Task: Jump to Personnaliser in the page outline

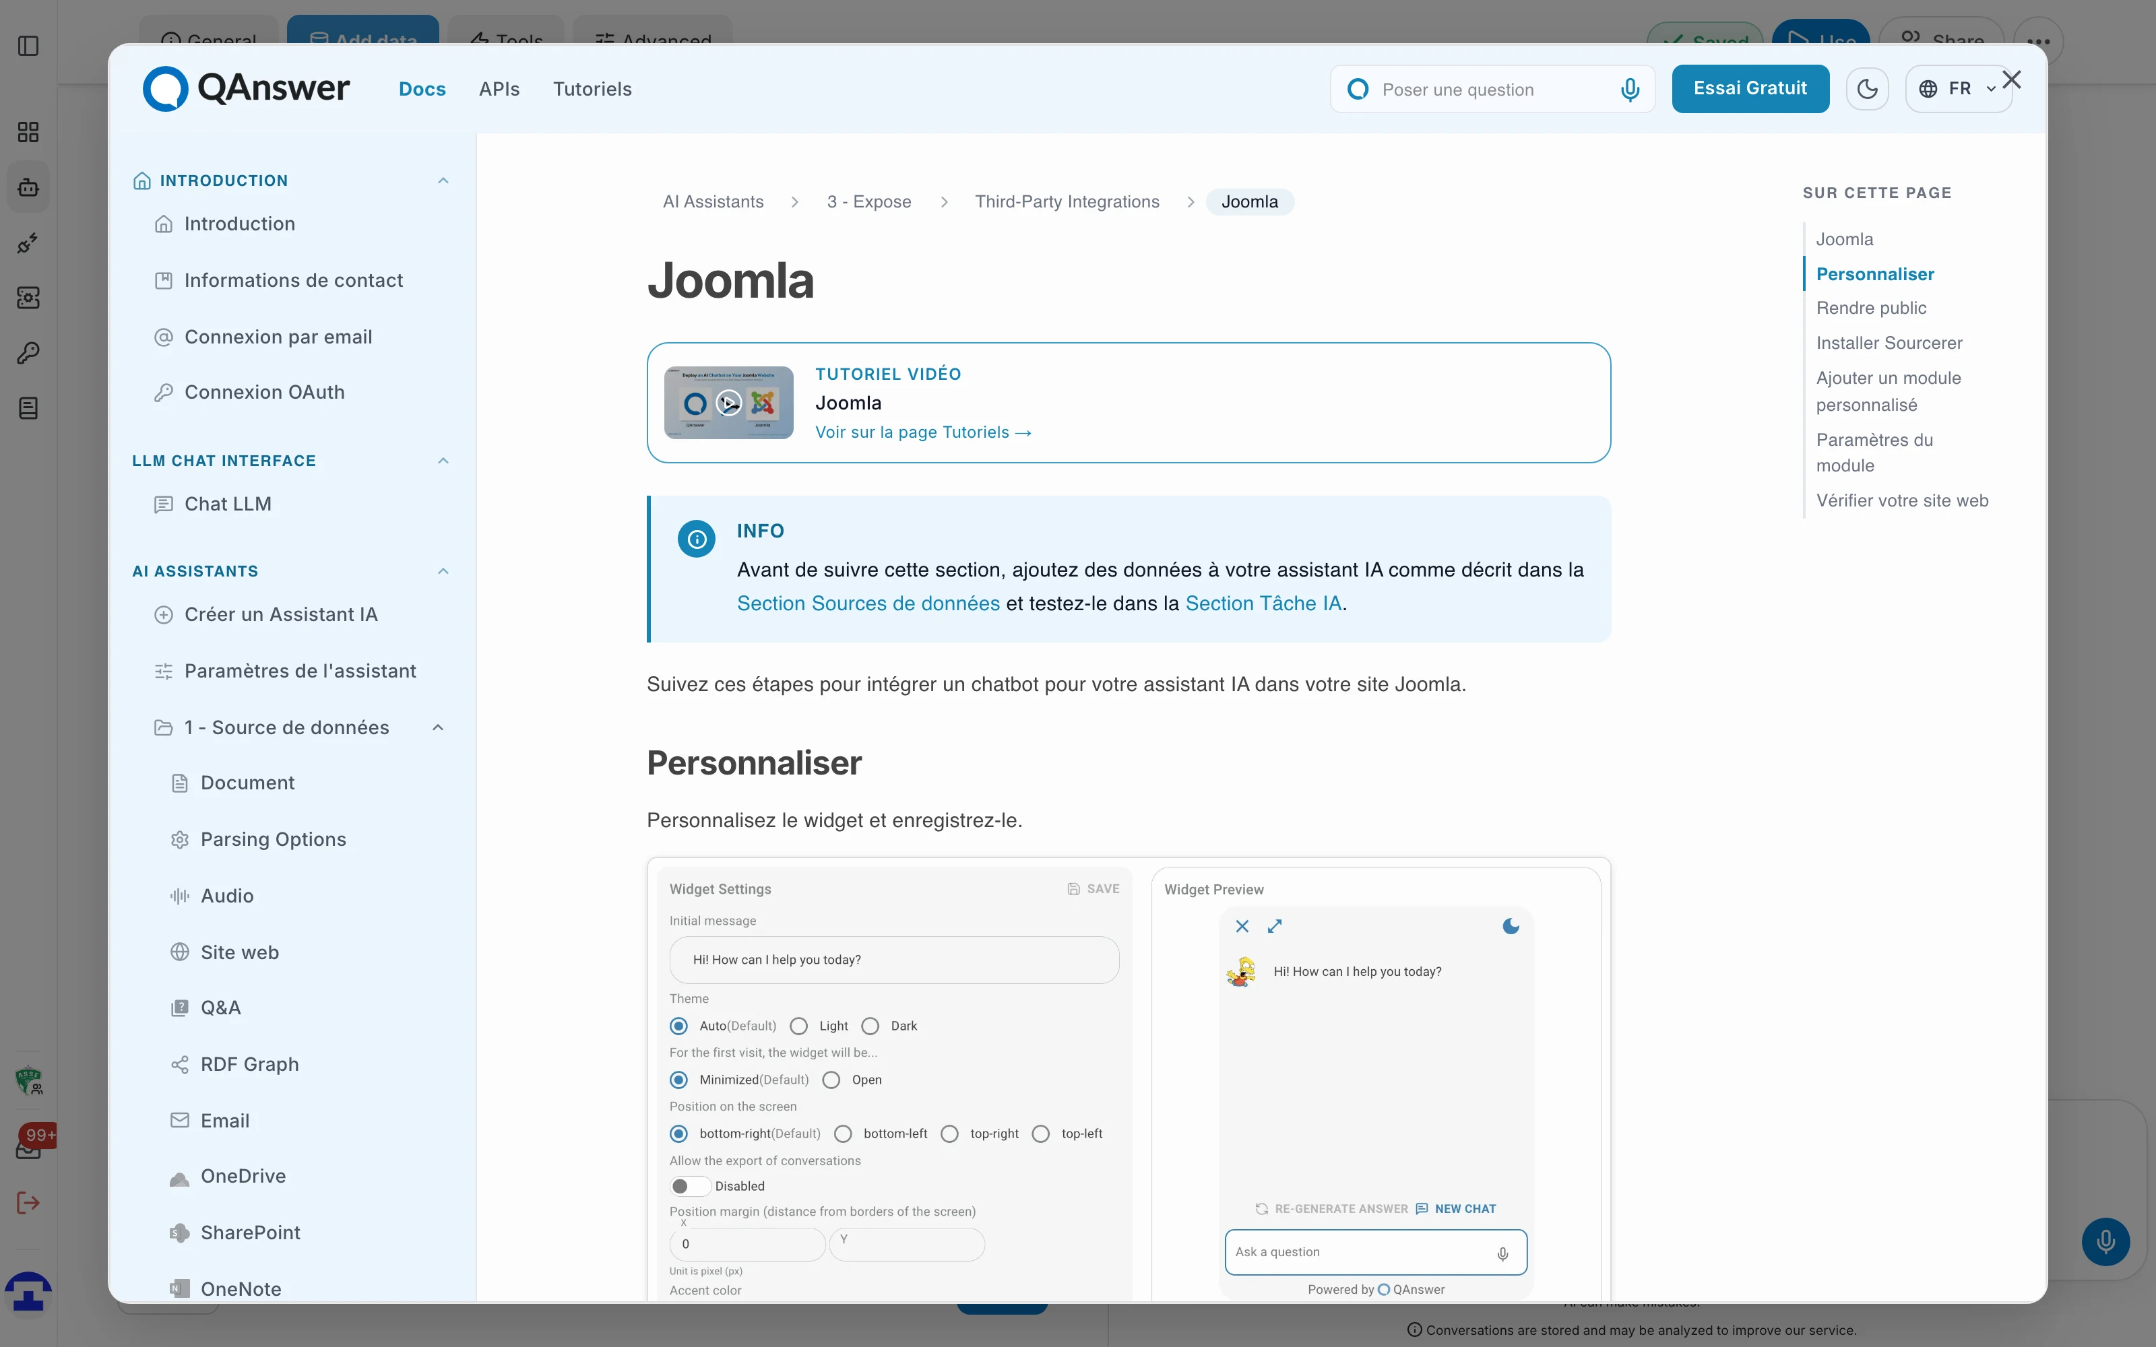Action: click(1874, 274)
